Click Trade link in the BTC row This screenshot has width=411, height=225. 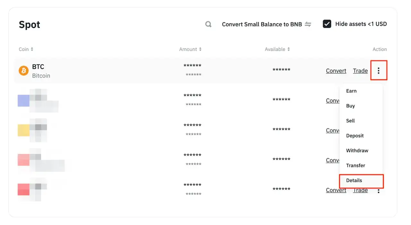(360, 71)
